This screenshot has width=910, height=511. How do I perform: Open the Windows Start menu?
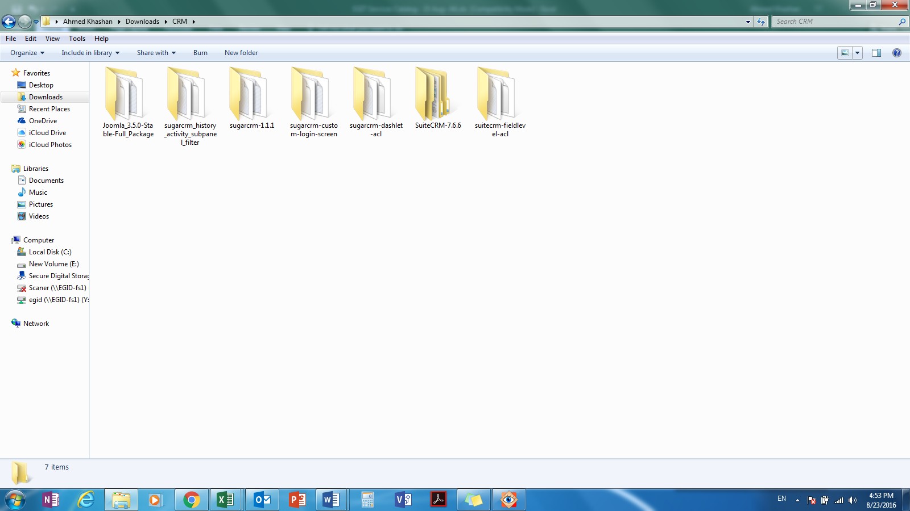[x=15, y=500]
